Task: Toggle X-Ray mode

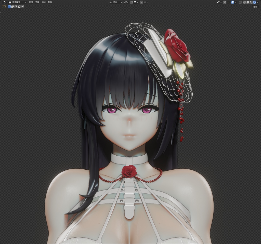Action: 240,2
